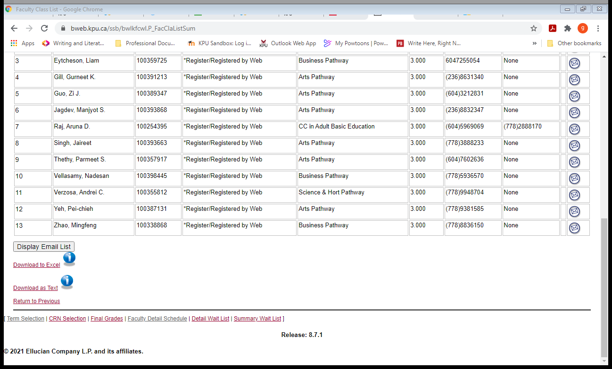Open the Final Grades page link
Screen dimensions: 612x369
(107, 318)
